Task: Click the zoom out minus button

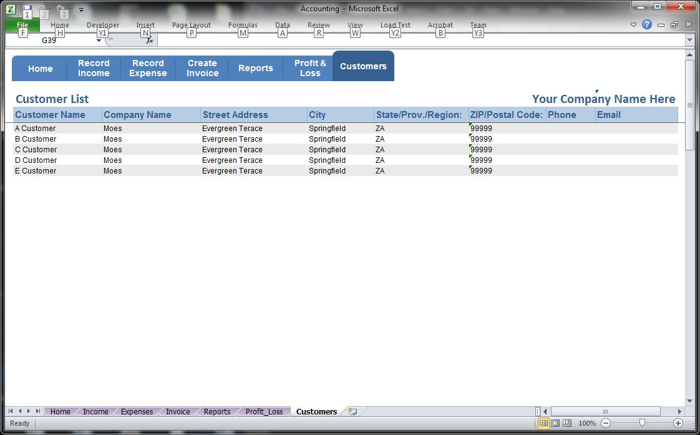Action: coord(606,423)
